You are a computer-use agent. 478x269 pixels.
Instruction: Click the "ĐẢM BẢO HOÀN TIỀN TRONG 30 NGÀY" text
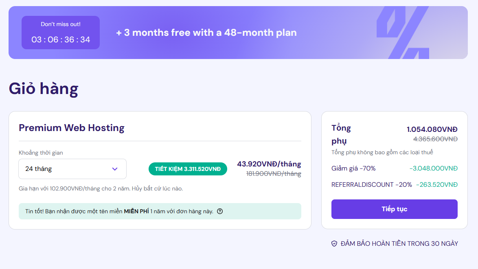coord(399,244)
